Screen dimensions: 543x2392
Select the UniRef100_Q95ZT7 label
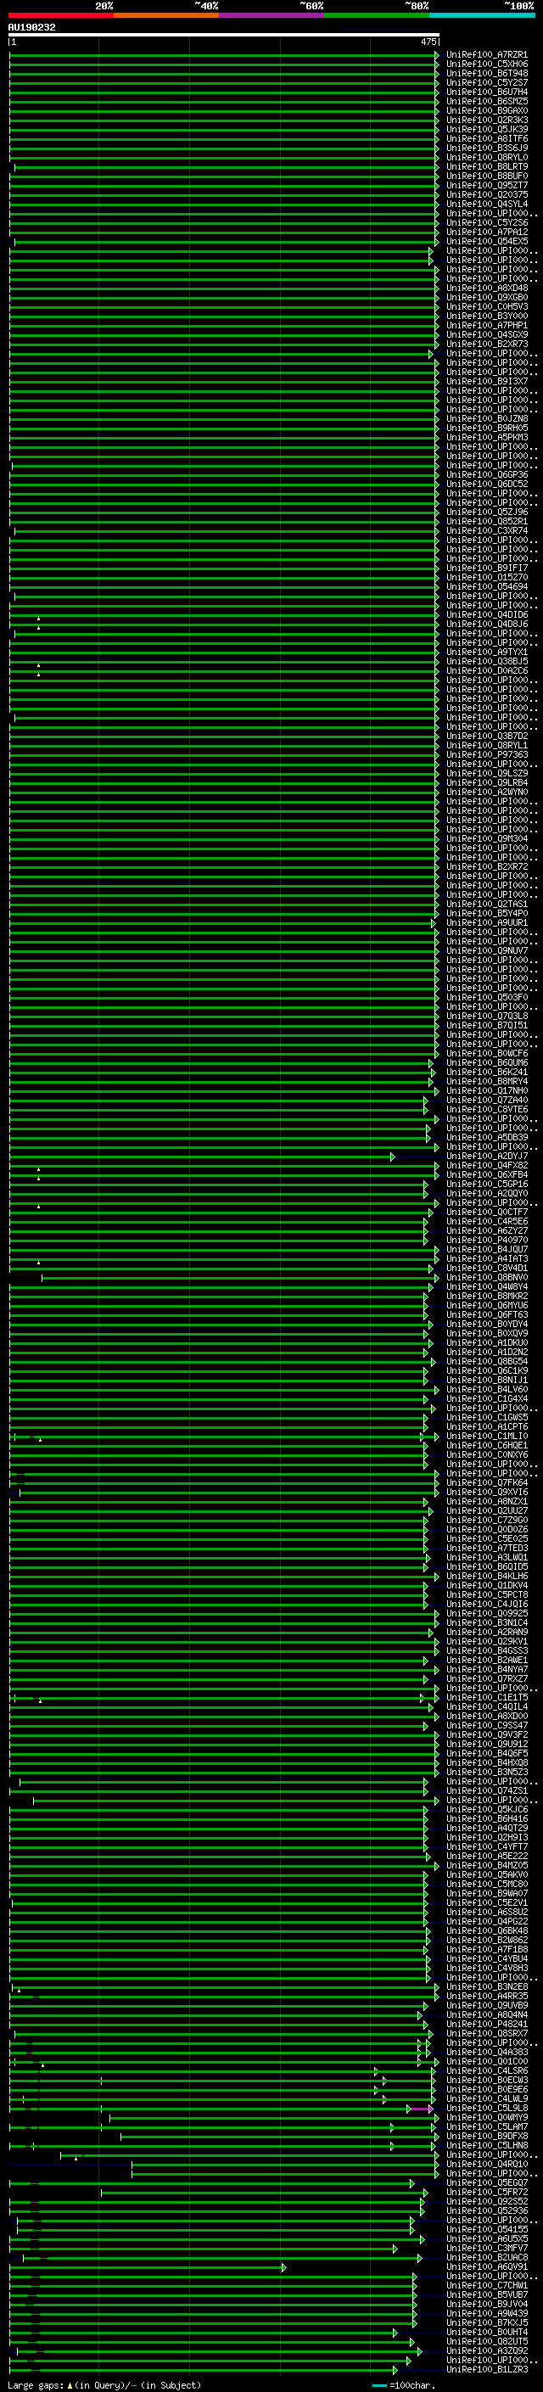[x=486, y=185]
